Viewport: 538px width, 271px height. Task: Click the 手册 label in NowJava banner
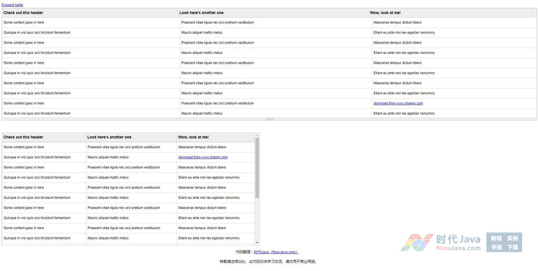(x=496, y=247)
